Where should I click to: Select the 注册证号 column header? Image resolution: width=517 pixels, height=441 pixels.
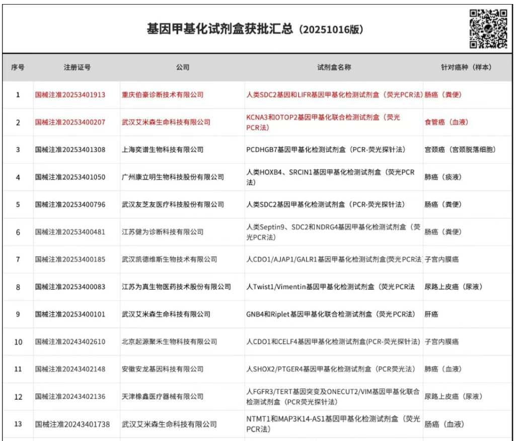(x=77, y=67)
